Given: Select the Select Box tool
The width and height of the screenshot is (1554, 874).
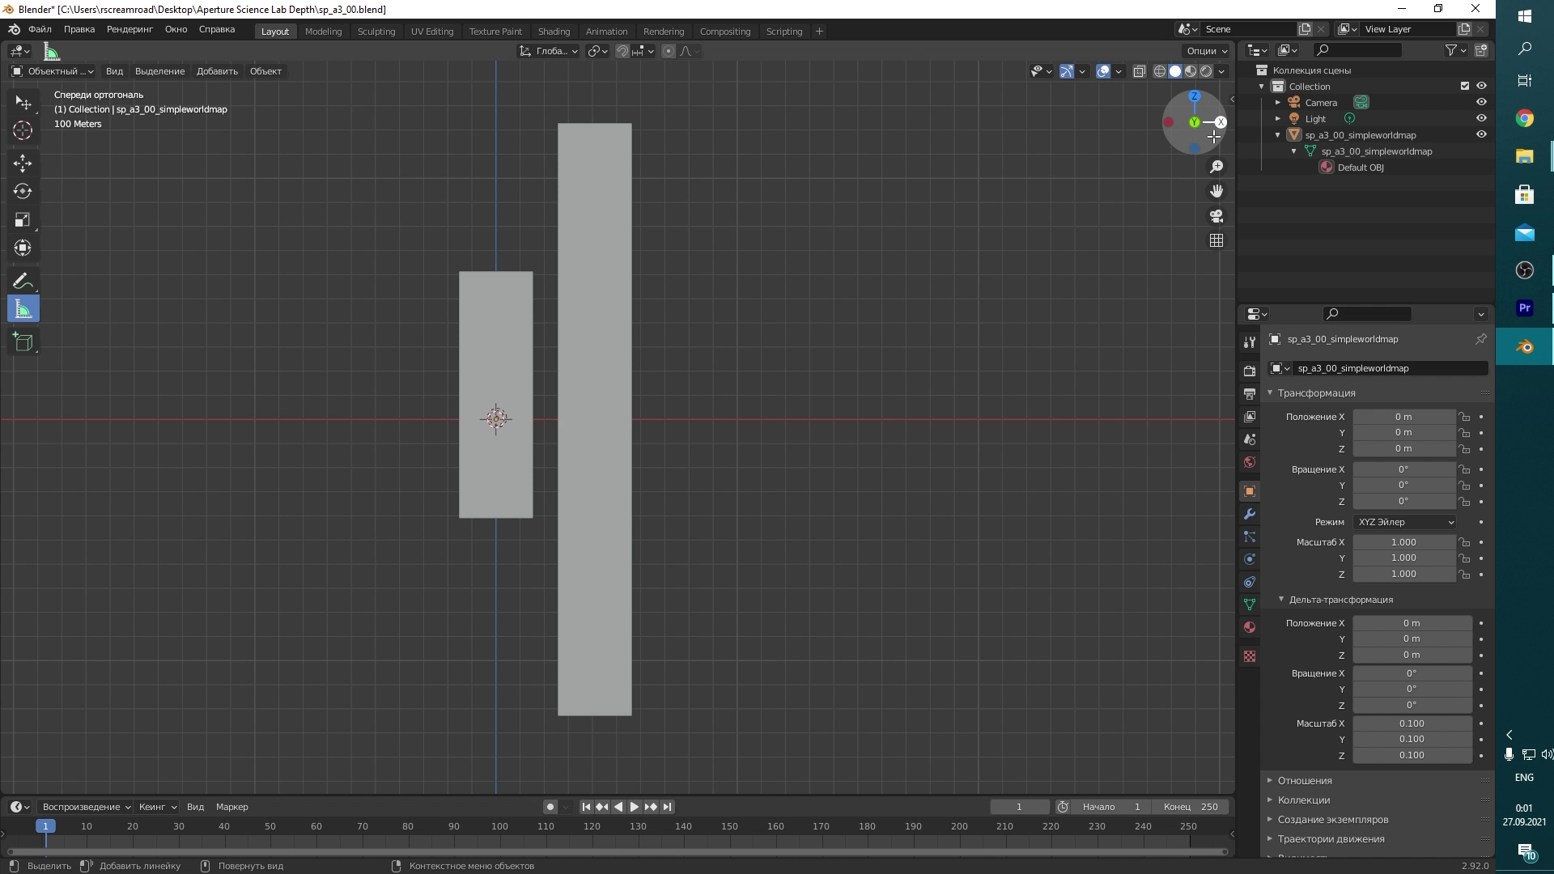Looking at the screenshot, I should coord(23,103).
